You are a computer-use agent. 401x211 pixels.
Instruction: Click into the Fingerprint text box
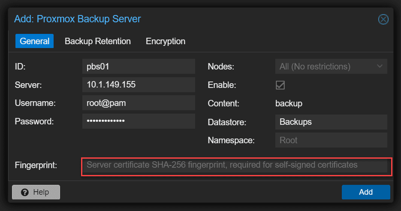pyautogui.click(x=237, y=165)
